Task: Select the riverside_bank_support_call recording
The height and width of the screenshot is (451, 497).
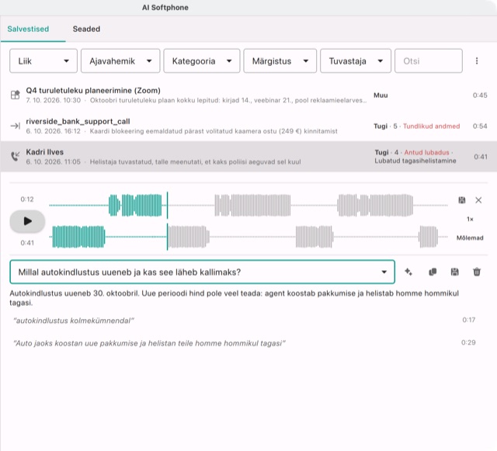Action: click(248, 126)
